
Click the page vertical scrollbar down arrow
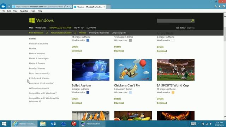click(225, 117)
